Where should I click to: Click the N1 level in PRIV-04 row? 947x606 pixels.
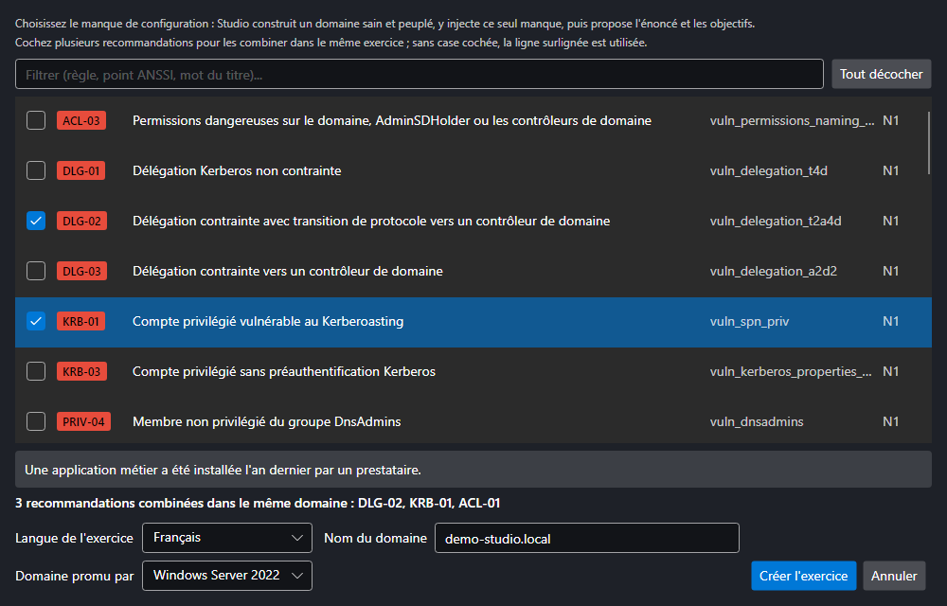pos(890,421)
